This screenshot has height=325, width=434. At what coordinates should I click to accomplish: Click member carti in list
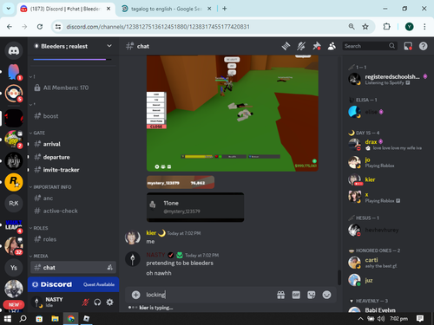388,263
